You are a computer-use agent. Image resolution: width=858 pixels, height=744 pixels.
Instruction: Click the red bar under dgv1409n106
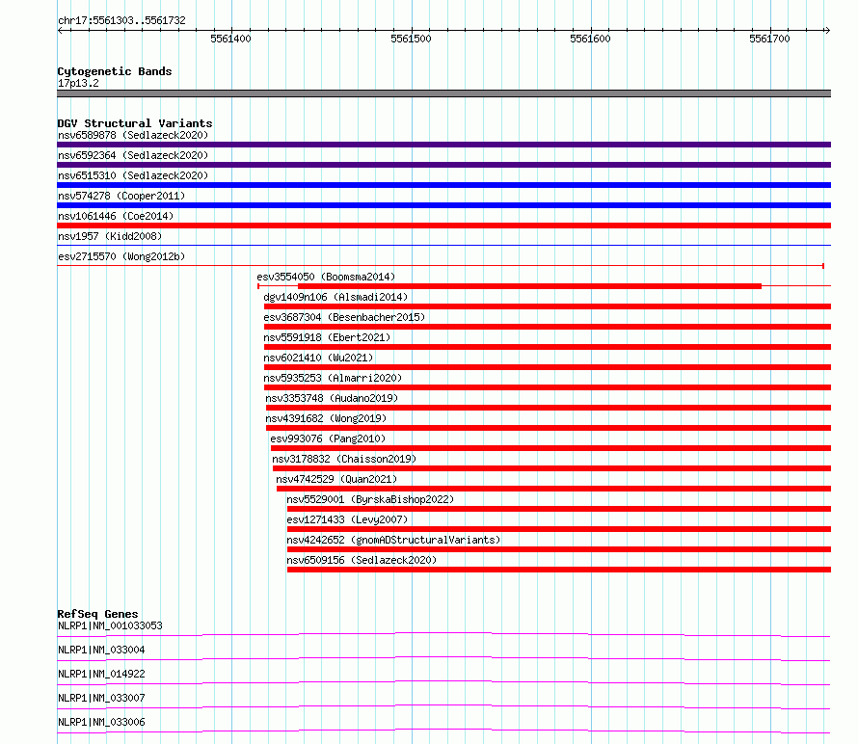click(548, 306)
